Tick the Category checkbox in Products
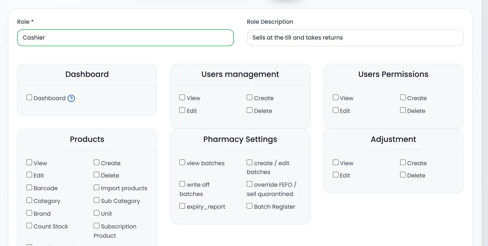Image resolution: width=488 pixels, height=246 pixels. click(29, 200)
